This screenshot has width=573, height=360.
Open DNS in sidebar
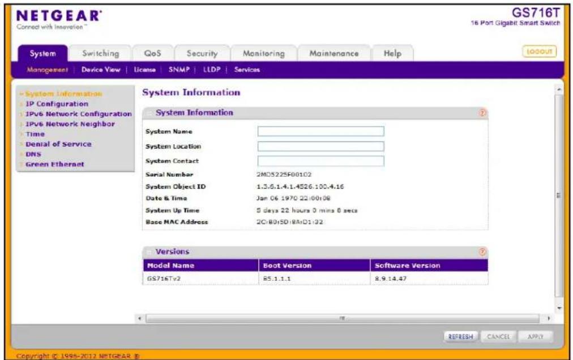33,154
